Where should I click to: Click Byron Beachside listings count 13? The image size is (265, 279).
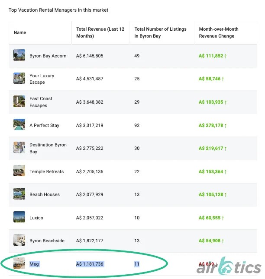click(x=137, y=241)
